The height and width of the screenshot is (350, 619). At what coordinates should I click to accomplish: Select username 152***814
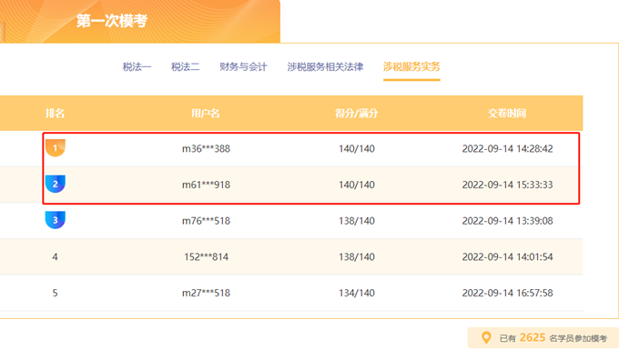coord(206,257)
